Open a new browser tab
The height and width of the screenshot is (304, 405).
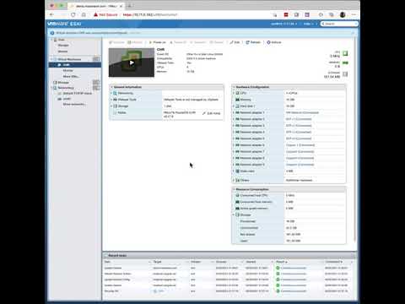tap(129, 6)
